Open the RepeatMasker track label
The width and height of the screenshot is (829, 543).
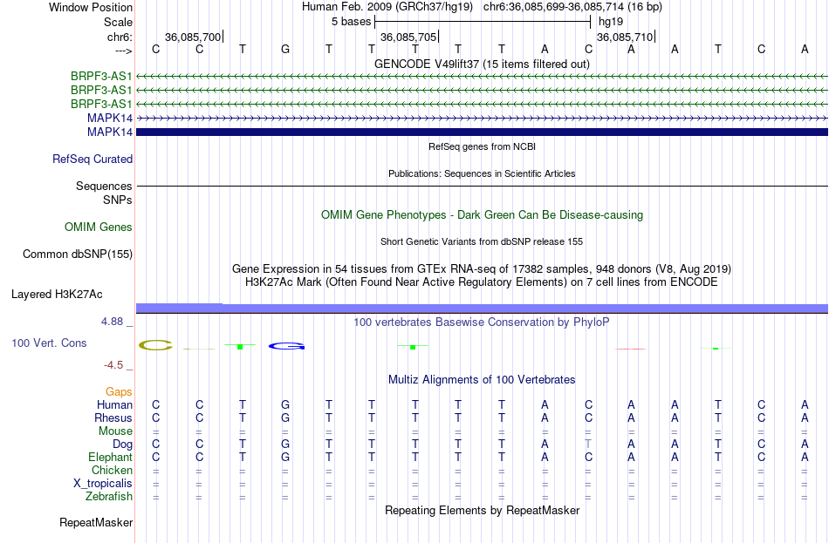(96, 522)
